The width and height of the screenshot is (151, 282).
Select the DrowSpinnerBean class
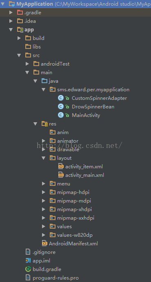[93, 107]
